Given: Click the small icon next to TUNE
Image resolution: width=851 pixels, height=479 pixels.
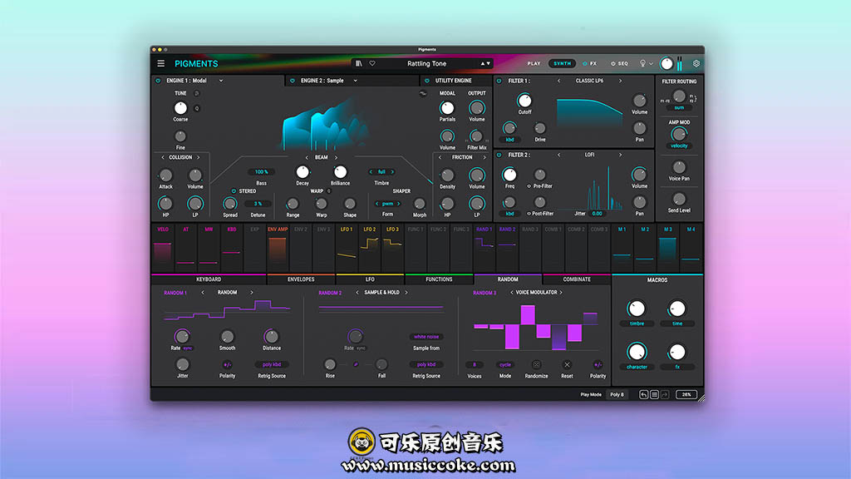Looking at the screenshot, I should click(196, 93).
